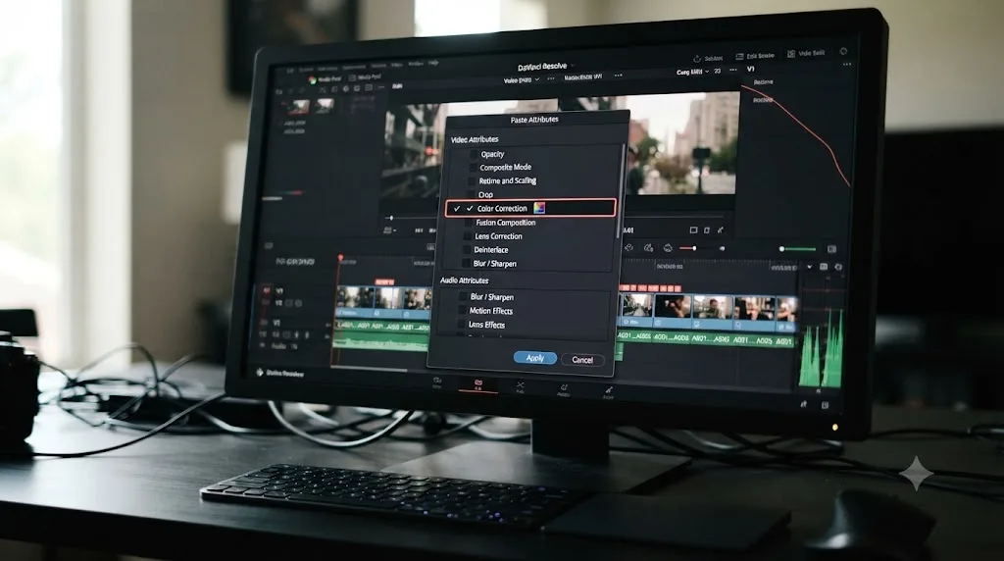The height and width of the screenshot is (561, 1004).
Task: Open the red highlighted page icon in bottom bar
Action: [477, 384]
